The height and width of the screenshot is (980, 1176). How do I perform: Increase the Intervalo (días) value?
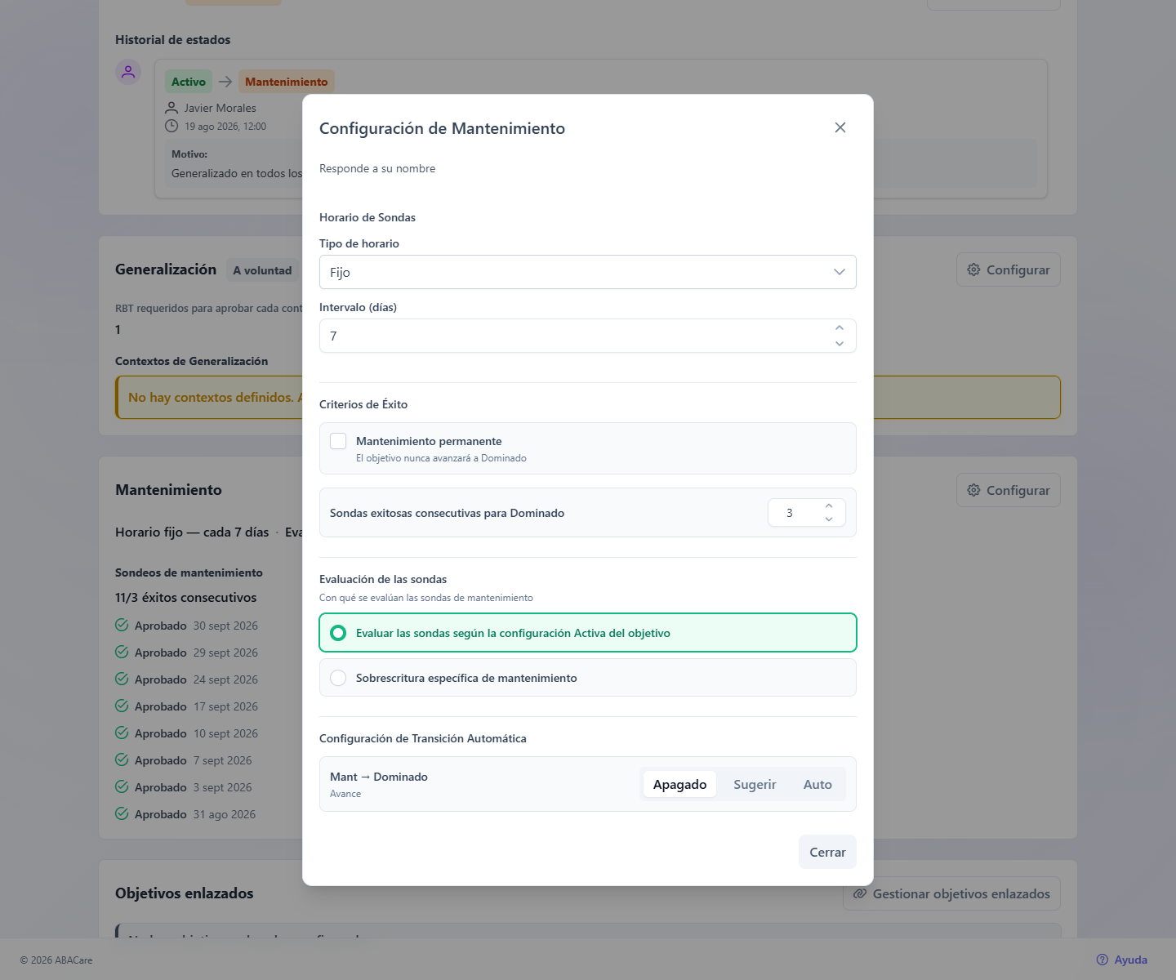(x=840, y=328)
